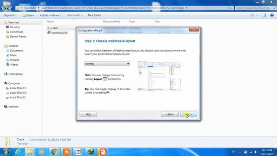Sort files by Name column
The image size is (277, 156).
pos(50,21)
